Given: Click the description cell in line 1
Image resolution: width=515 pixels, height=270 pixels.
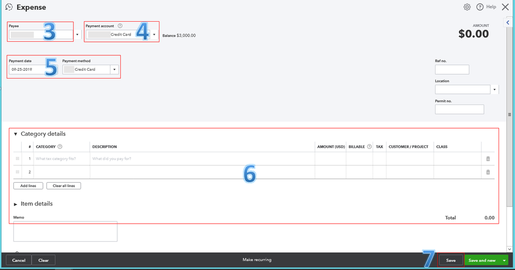Looking at the screenshot, I should (x=202, y=158).
